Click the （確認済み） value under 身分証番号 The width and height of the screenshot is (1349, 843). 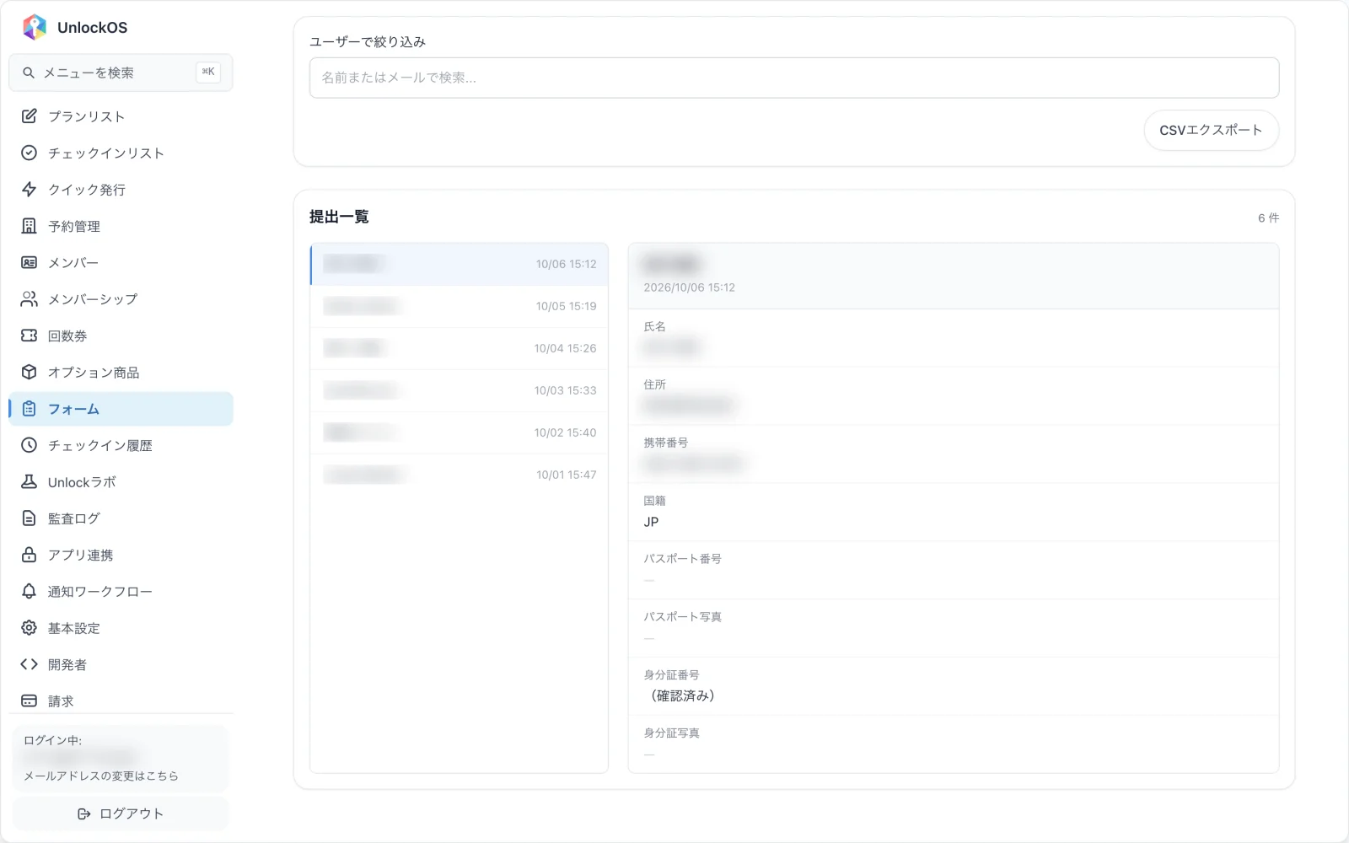click(683, 695)
